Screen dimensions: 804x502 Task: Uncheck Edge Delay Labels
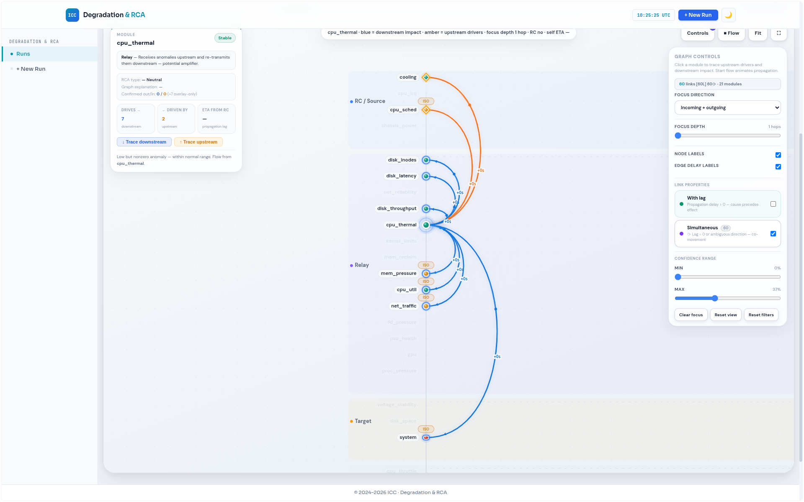pyautogui.click(x=778, y=166)
